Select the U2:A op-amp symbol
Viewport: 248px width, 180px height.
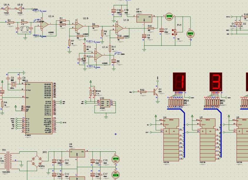point(44,25)
